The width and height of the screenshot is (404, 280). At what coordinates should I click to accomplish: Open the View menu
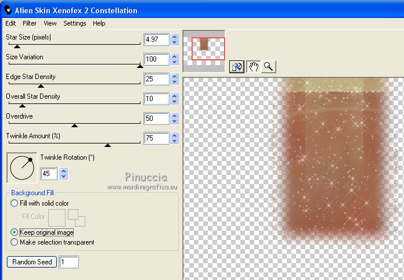click(50, 23)
